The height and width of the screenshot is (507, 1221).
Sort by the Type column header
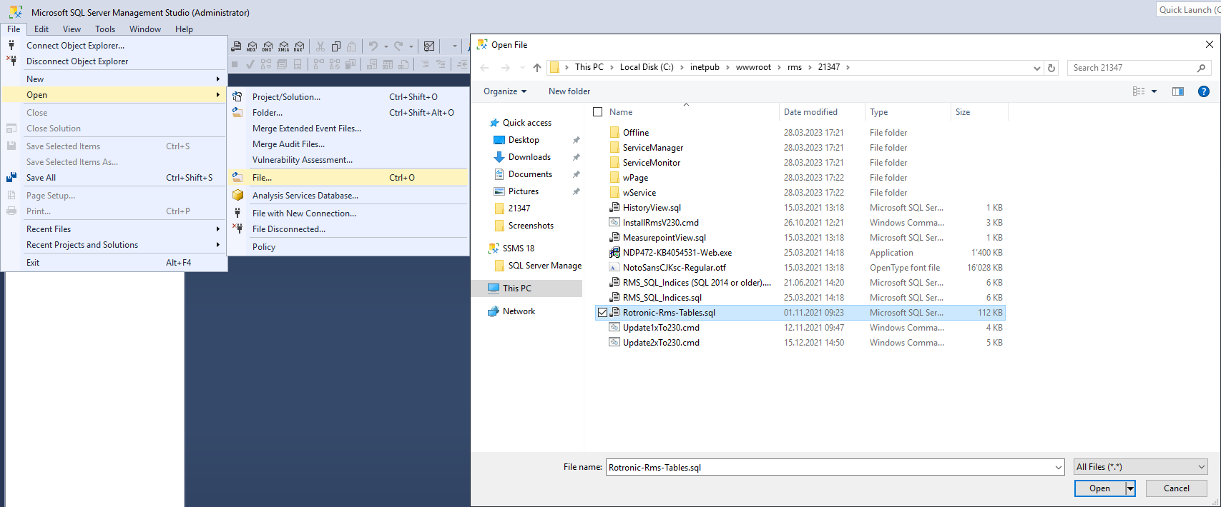[908, 112]
